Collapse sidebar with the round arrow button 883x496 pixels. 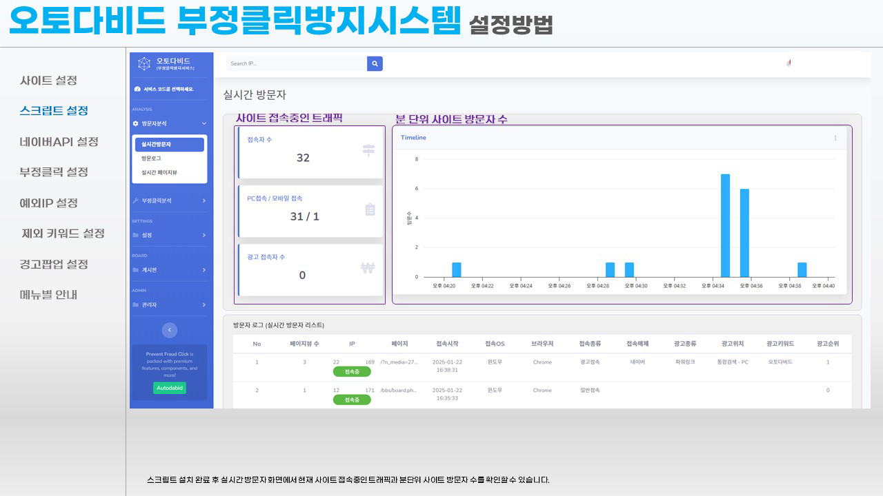coord(169,330)
